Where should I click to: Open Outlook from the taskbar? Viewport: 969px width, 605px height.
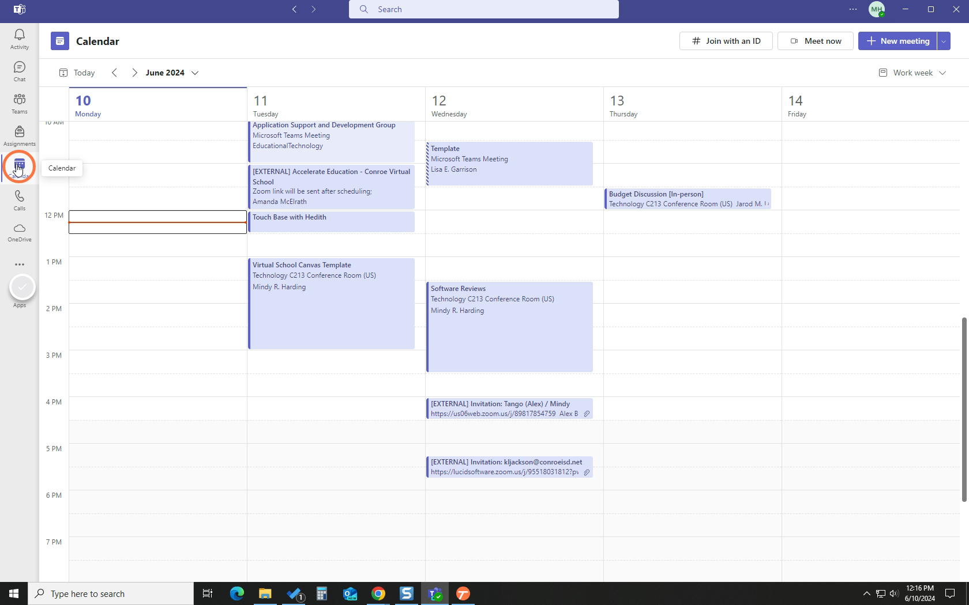coord(350,593)
